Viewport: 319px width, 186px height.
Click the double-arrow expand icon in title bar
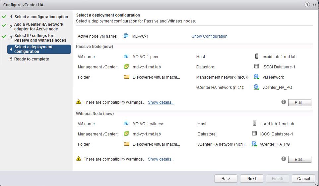tap(314, 4)
